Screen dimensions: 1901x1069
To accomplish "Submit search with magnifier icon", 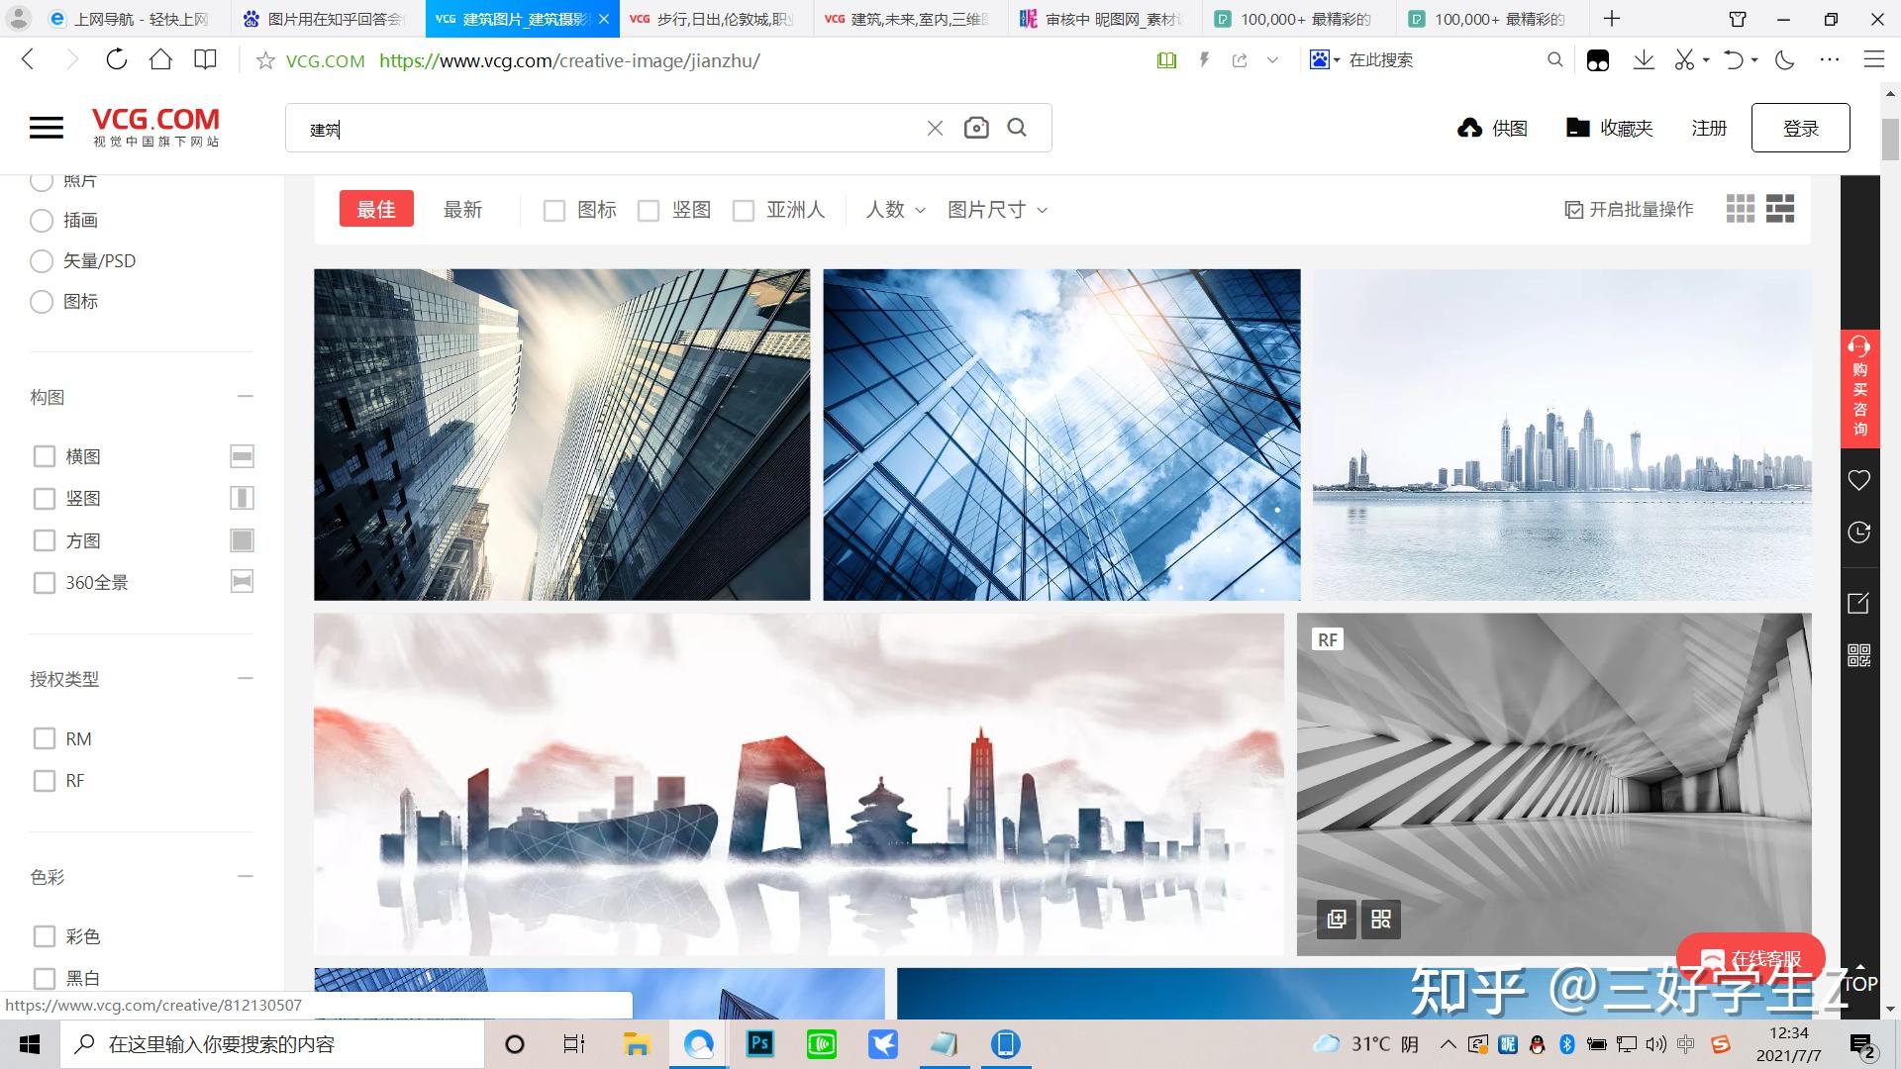I will point(1017,128).
